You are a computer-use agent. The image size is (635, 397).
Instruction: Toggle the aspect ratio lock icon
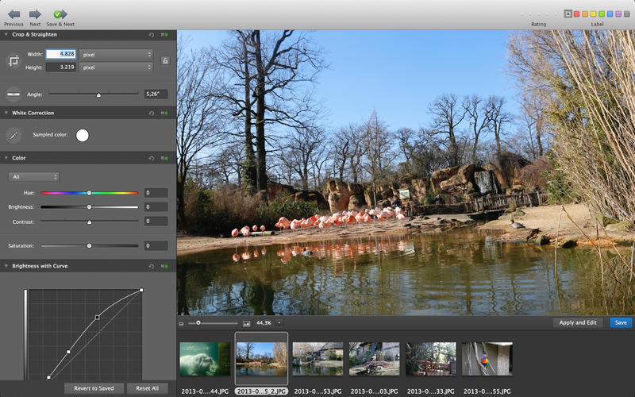[165, 60]
